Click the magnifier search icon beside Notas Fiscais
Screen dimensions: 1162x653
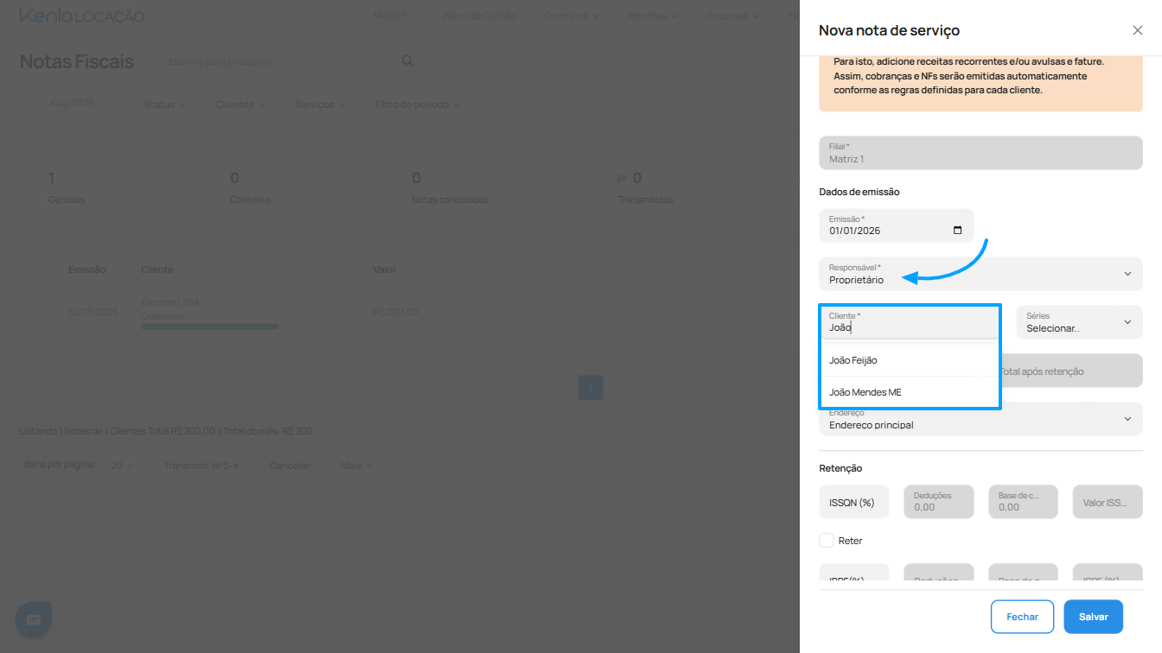pyautogui.click(x=408, y=61)
